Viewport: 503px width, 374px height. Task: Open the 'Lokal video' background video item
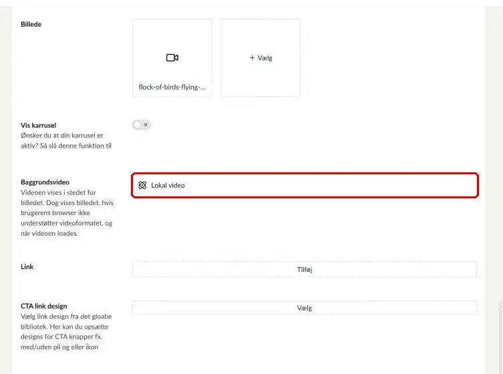pyautogui.click(x=305, y=185)
